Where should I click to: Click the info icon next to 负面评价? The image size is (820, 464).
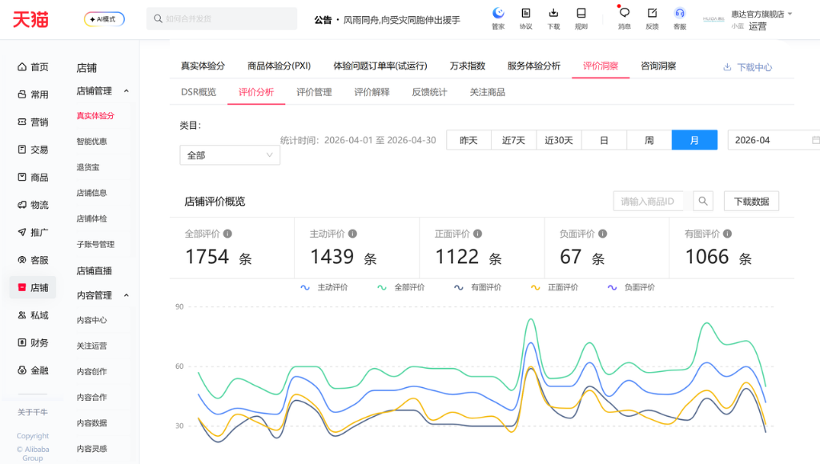602,234
